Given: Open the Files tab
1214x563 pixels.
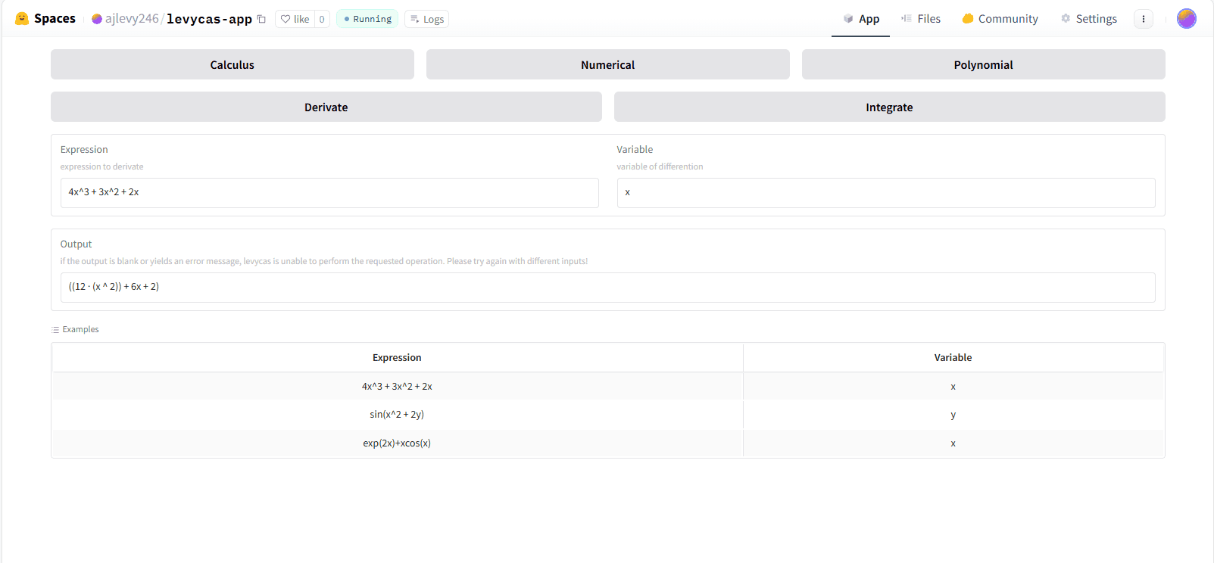Looking at the screenshot, I should 920,19.
